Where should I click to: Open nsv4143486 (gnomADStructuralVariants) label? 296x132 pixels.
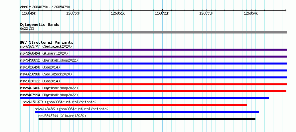(x=72, y=109)
